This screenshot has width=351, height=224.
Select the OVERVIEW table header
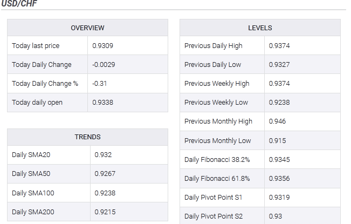tap(87, 28)
